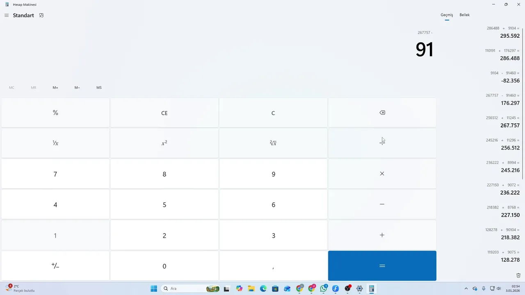The image size is (525, 295).
Task: Click the minus operator key
Action: pyautogui.click(x=382, y=204)
